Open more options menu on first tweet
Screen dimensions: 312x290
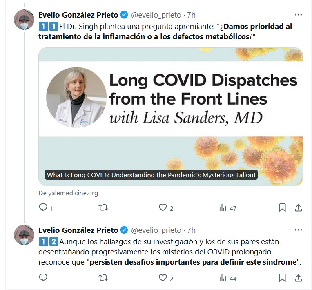[298, 15]
